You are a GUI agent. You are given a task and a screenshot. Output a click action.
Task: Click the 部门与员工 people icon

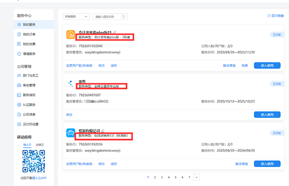19,75
